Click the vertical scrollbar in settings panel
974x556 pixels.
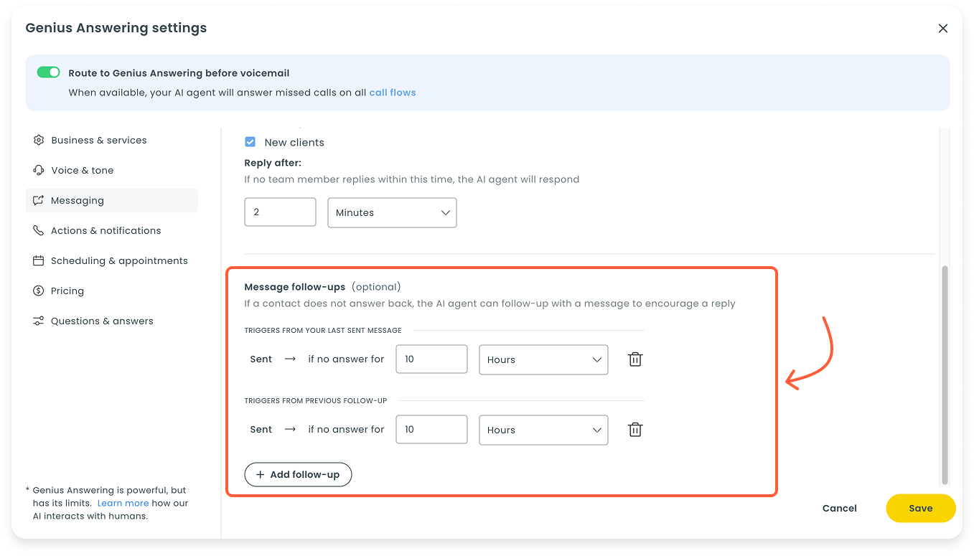tap(945, 373)
